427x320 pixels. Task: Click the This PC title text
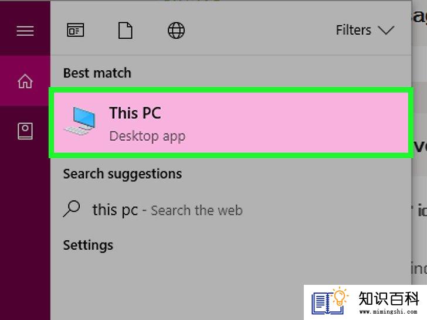click(135, 113)
